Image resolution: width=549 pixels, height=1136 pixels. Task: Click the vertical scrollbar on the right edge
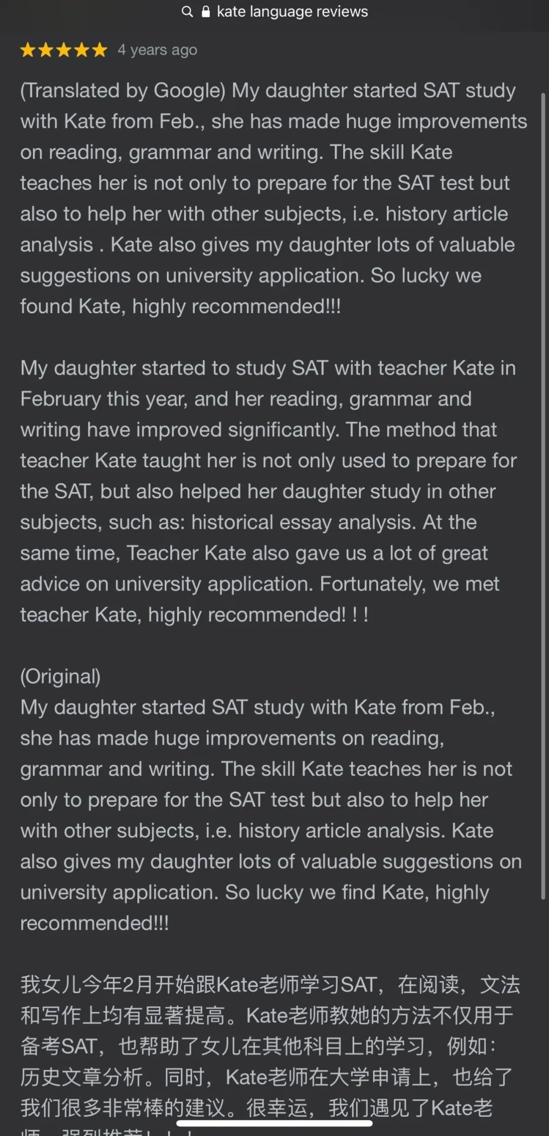[543, 496]
